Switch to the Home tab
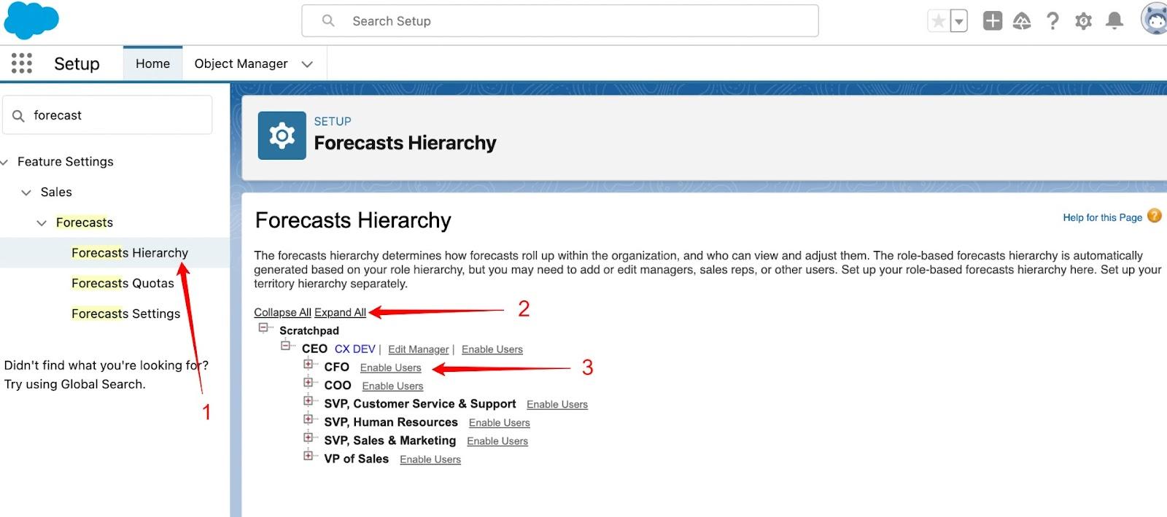1167x517 pixels. tap(152, 63)
